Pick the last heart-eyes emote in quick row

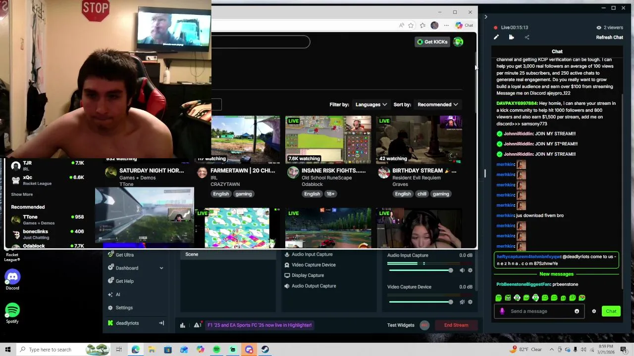(x=582, y=298)
